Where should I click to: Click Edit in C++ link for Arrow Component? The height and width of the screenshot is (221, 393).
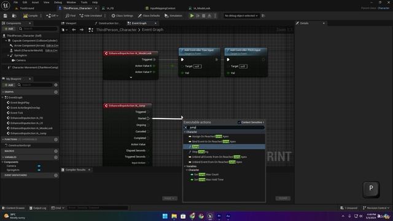click(52, 45)
